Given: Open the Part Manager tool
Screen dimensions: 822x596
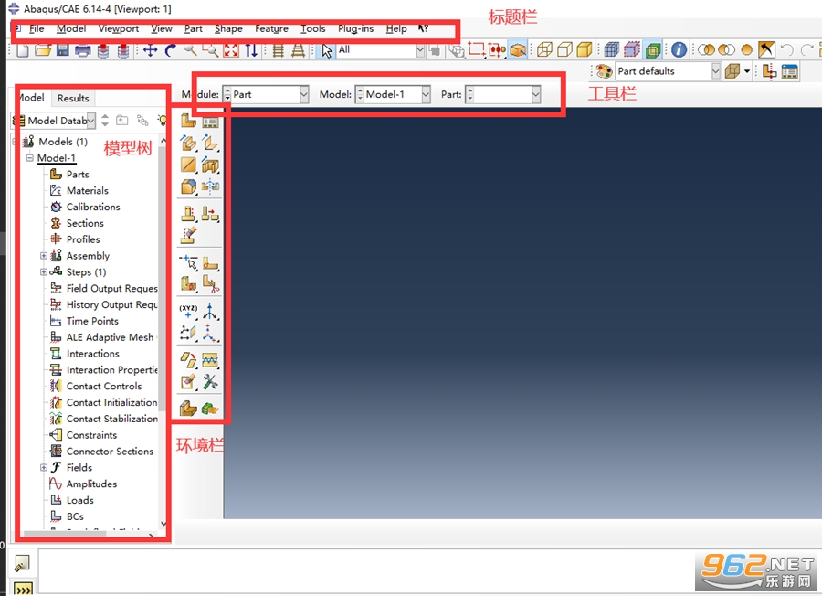Looking at the screenshot, I should [x=210, y=122].
